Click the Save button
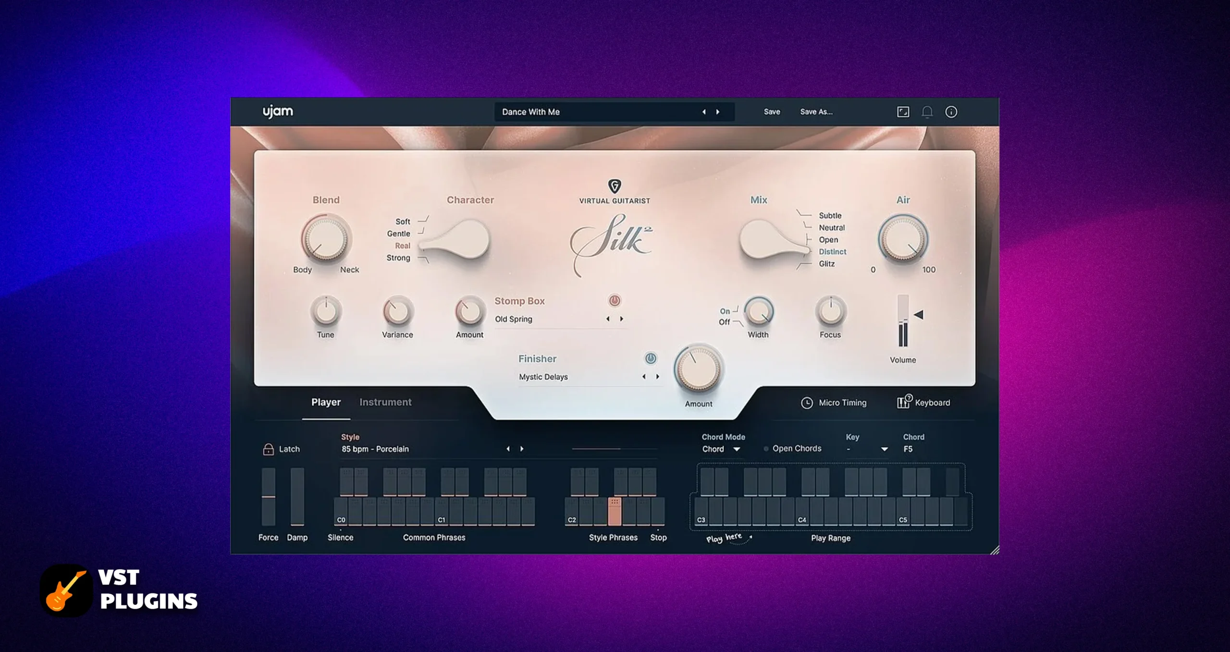1230x652 pixels. tap(772, 112)
